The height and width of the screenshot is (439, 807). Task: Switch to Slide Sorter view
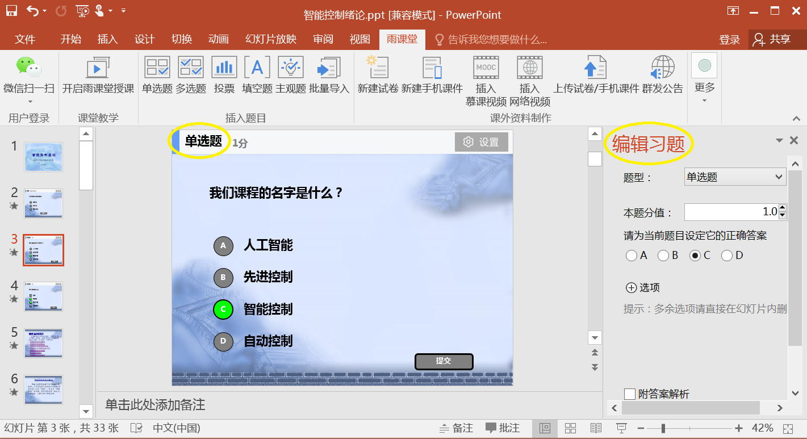pyautogui.click(x=571, y=428)
